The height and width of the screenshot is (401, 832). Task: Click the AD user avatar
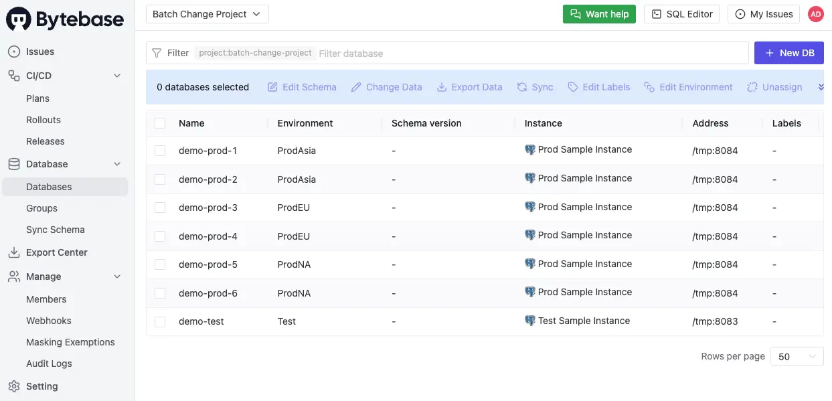point(815,14)
